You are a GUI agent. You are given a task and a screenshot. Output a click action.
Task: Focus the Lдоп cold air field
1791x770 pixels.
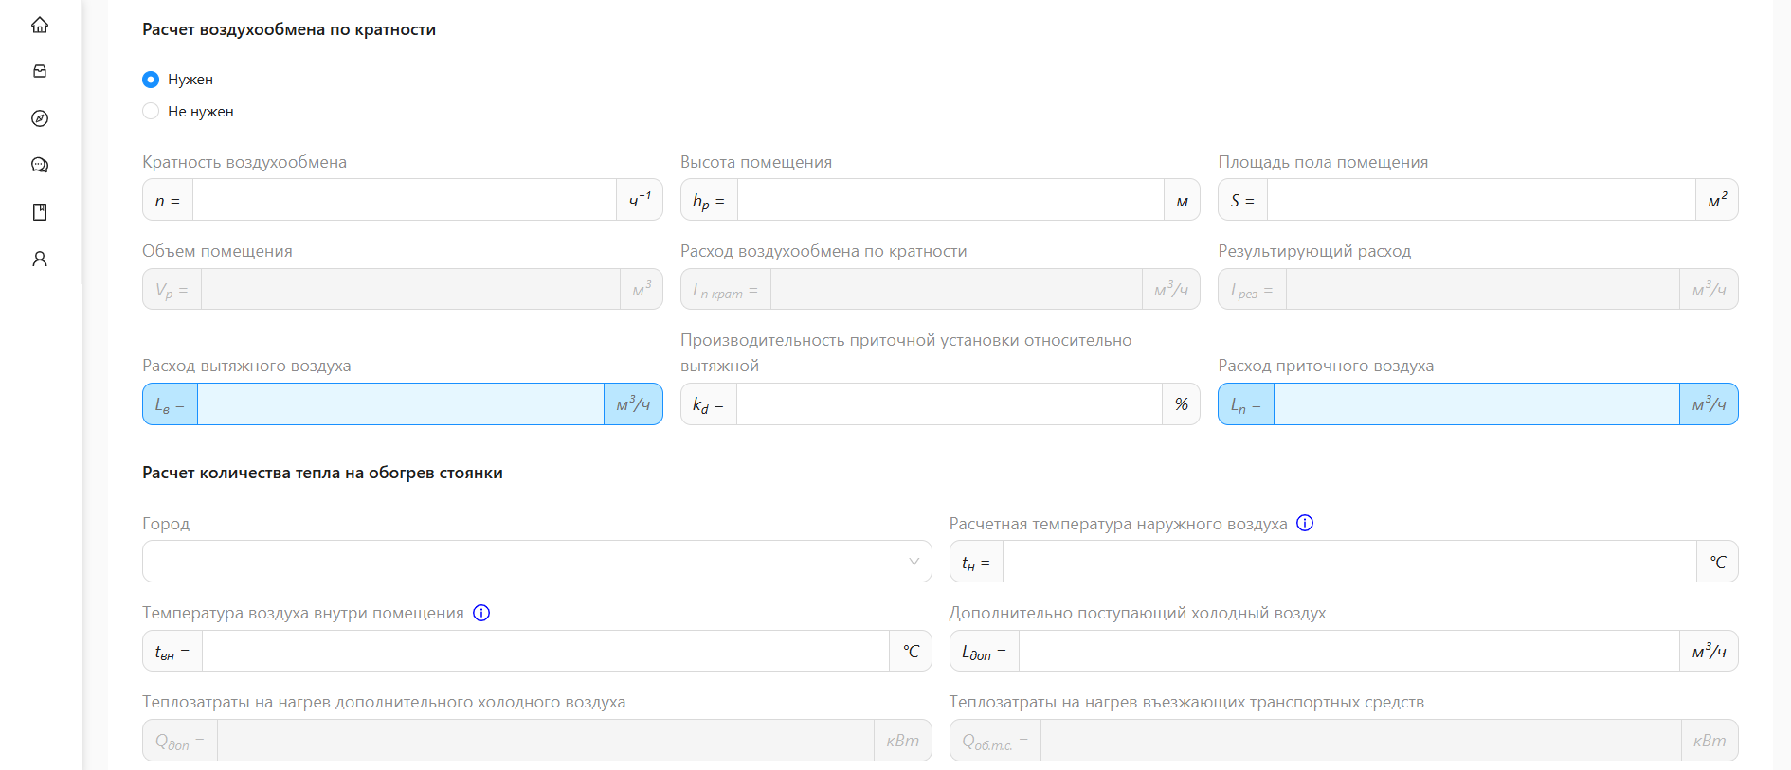click(1349, 651)
